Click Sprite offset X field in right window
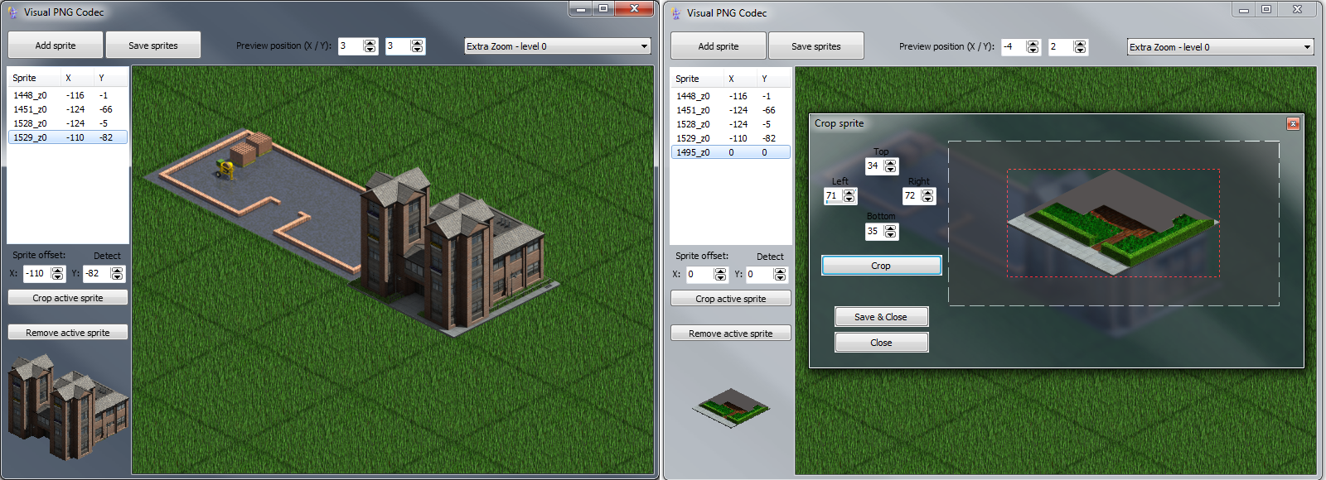Screen dimensions: 1326x480 tap(699, 275)
